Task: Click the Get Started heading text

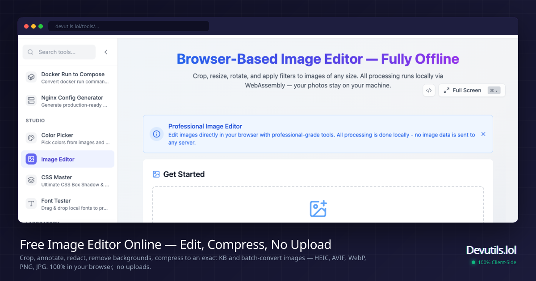Action: [184, 174]
